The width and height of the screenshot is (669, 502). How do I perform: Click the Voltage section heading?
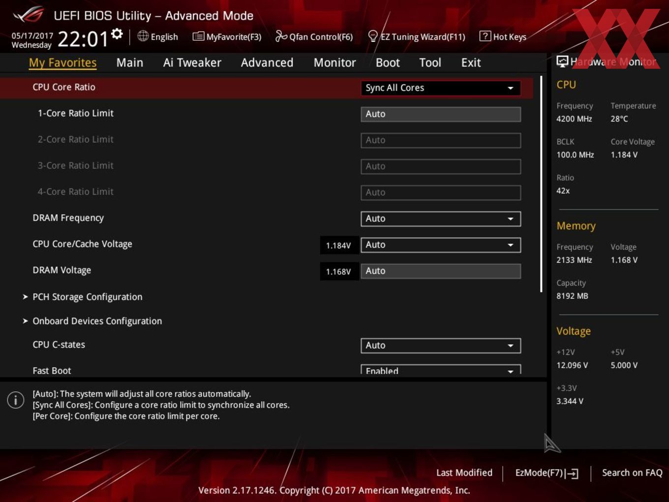coord(574,331)
